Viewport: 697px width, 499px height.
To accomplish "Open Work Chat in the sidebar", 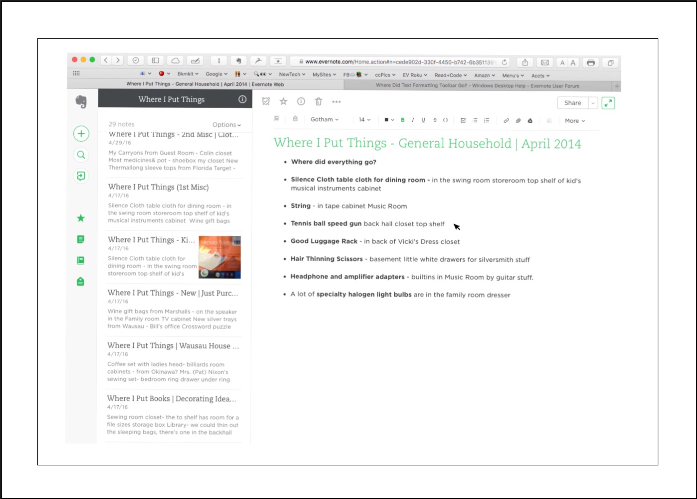I will pyautogui.click(x=81, y=176).
